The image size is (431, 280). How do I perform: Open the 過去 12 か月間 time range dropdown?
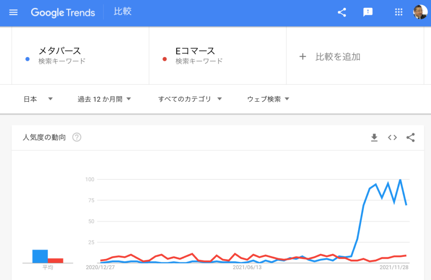[x=104, y=99]
